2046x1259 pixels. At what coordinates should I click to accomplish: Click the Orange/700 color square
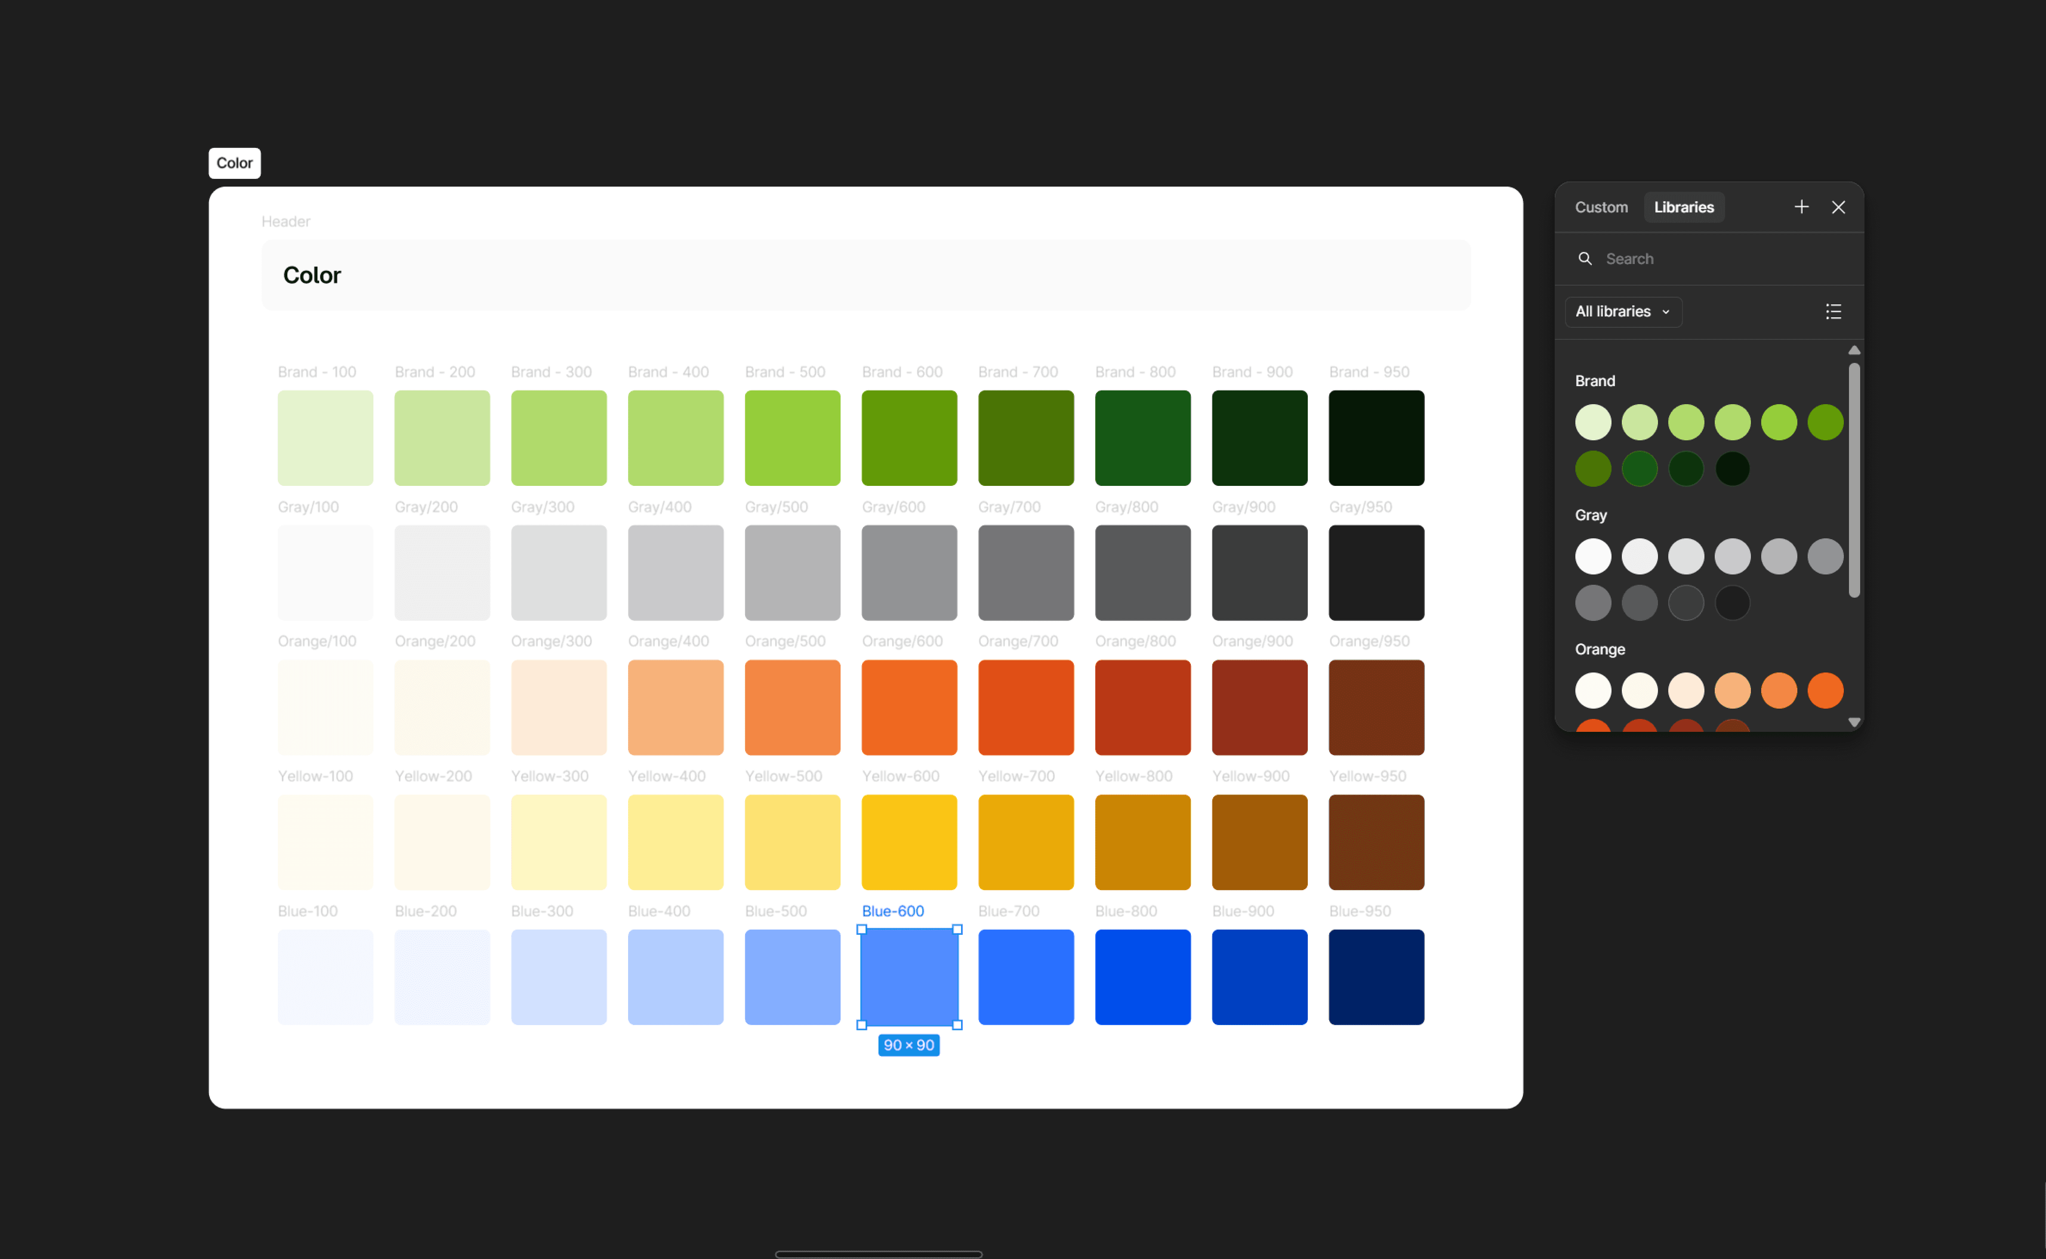click(1026, 707)
